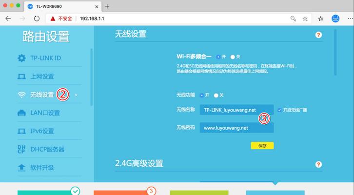The width and height of the screenshot is (354, 195).
Task: Open the browser three-dot menu
Action: 351,19
